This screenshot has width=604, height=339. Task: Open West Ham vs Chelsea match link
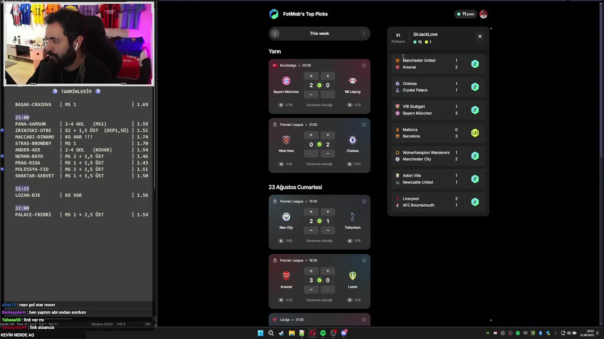pyautogui.click(x=364, y=125)
